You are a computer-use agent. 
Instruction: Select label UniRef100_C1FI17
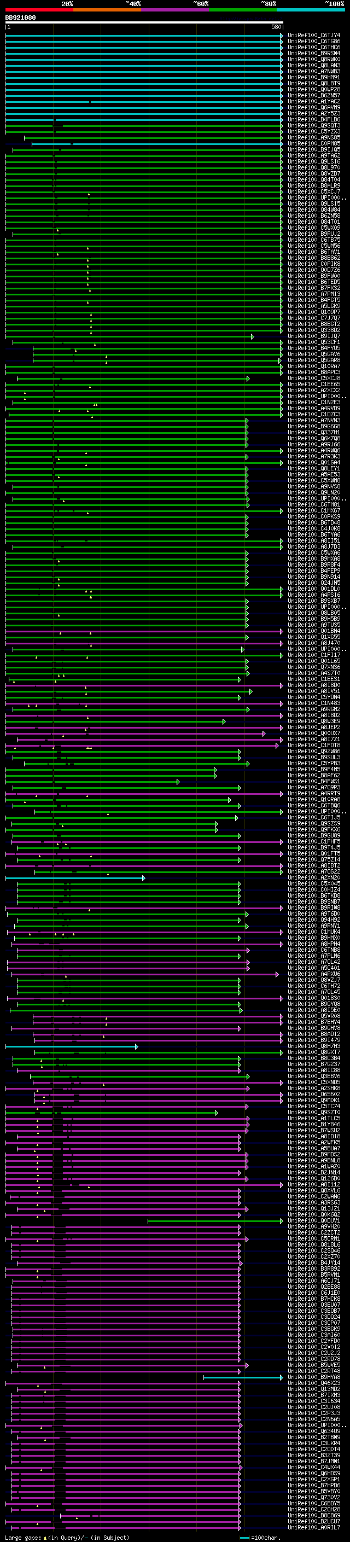tap(314, 655)
